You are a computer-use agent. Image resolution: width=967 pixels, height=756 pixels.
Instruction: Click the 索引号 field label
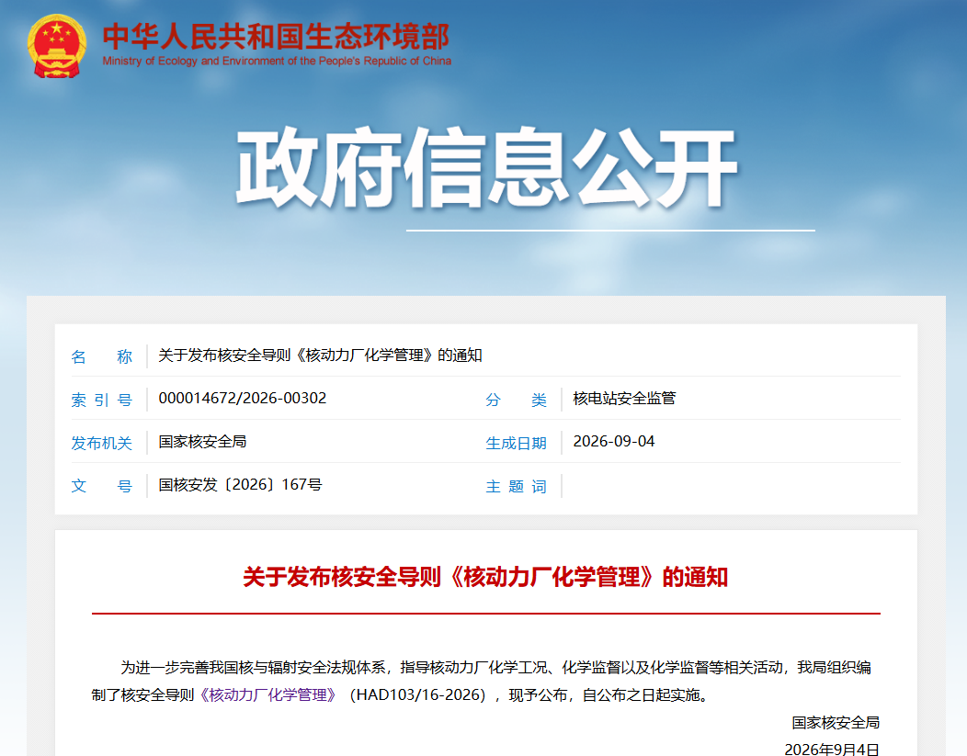(x=101, y=400)
